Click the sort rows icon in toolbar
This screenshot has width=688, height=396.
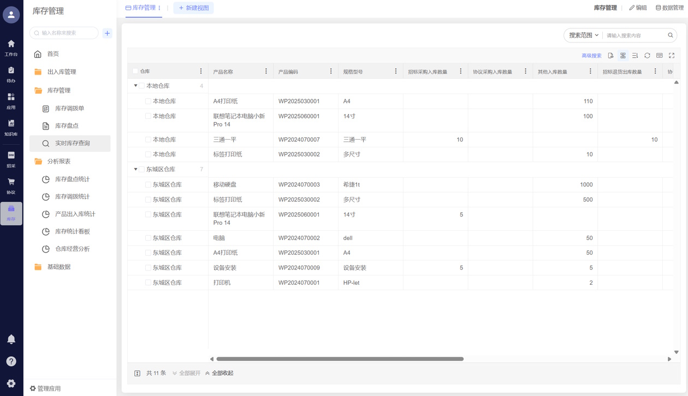[x=635, y=56]
